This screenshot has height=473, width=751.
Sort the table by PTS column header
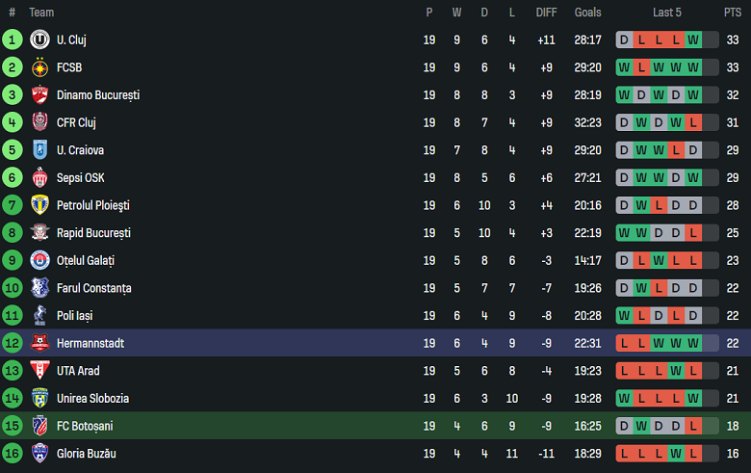733,13
